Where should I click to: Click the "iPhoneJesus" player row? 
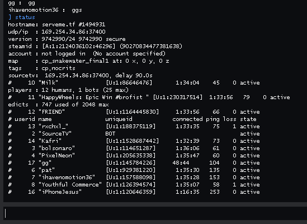tap(134, 192)
